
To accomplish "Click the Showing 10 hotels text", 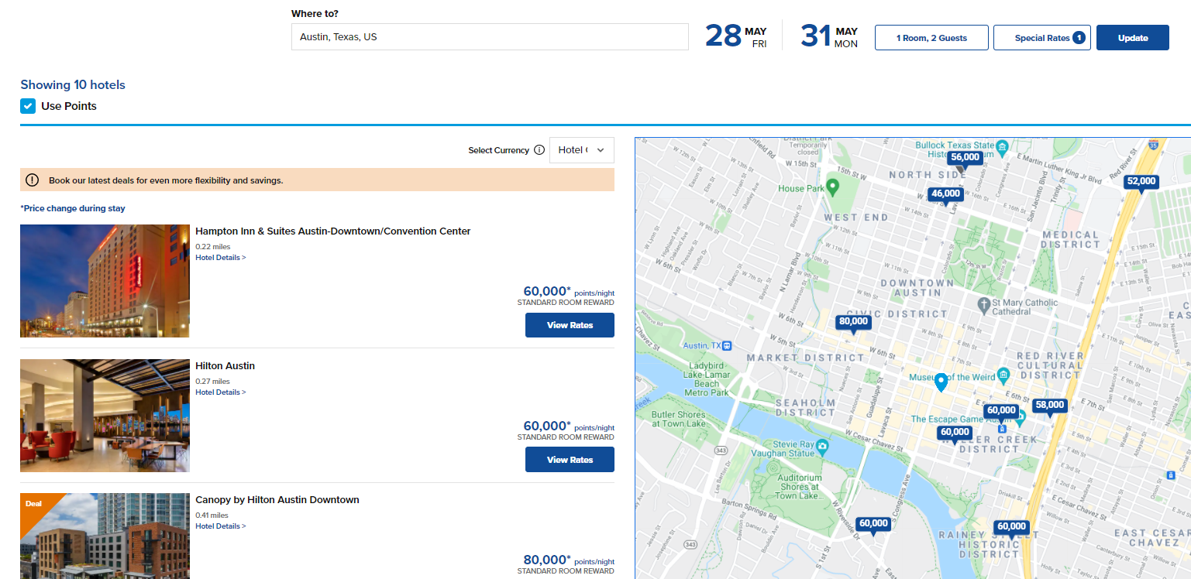I will pos(73,85).
